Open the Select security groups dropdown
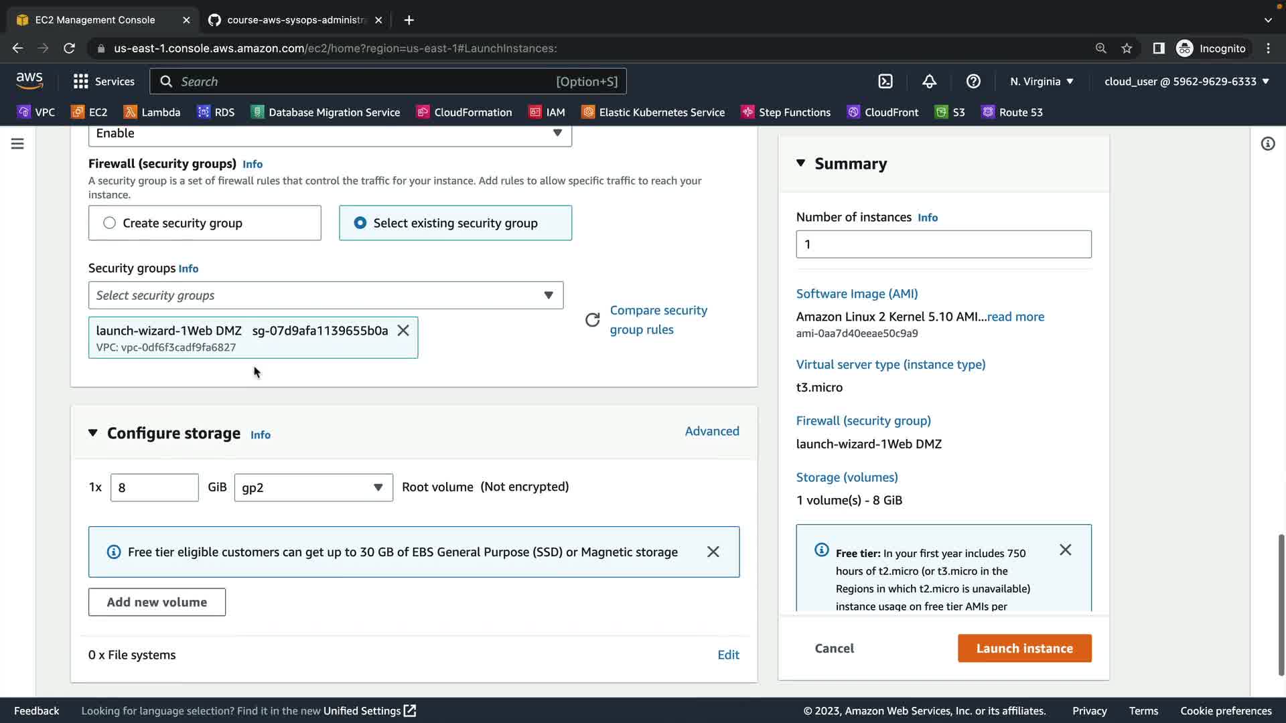1286x723 pixels. point(326,295)
